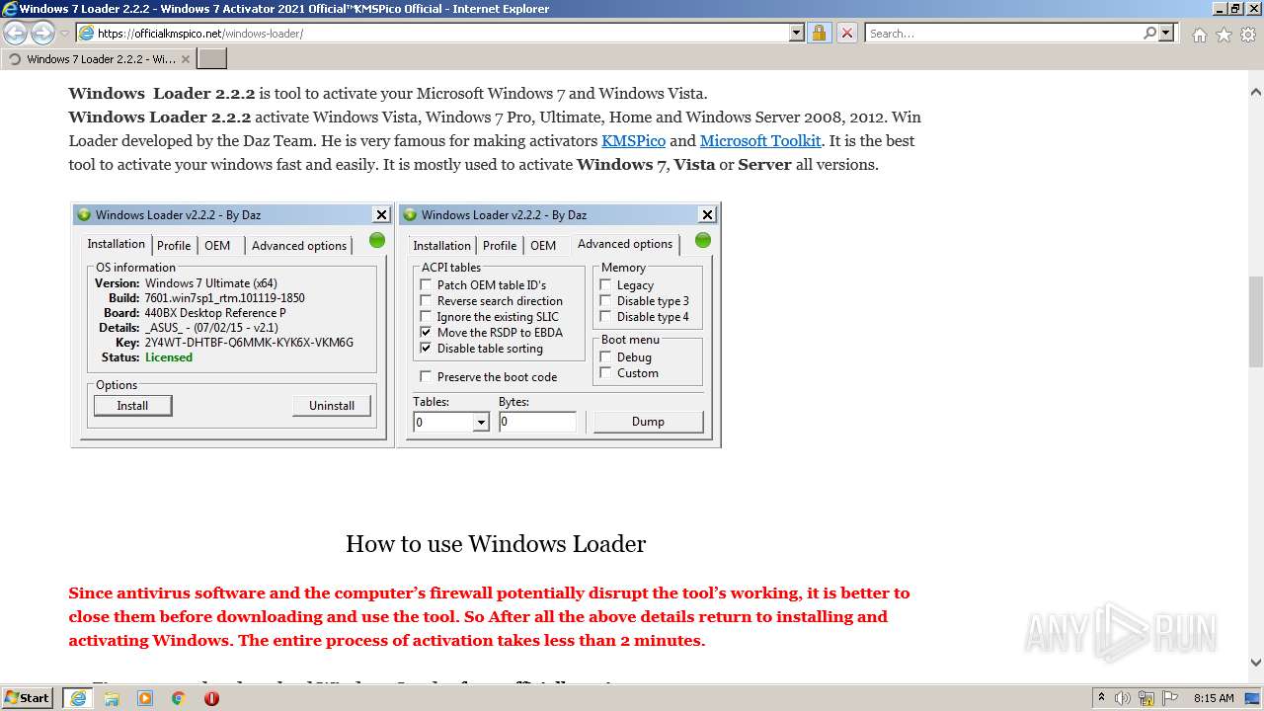Click the page scrollbar down arrow
1264x711 pixels.
[x=1255, y=664]
